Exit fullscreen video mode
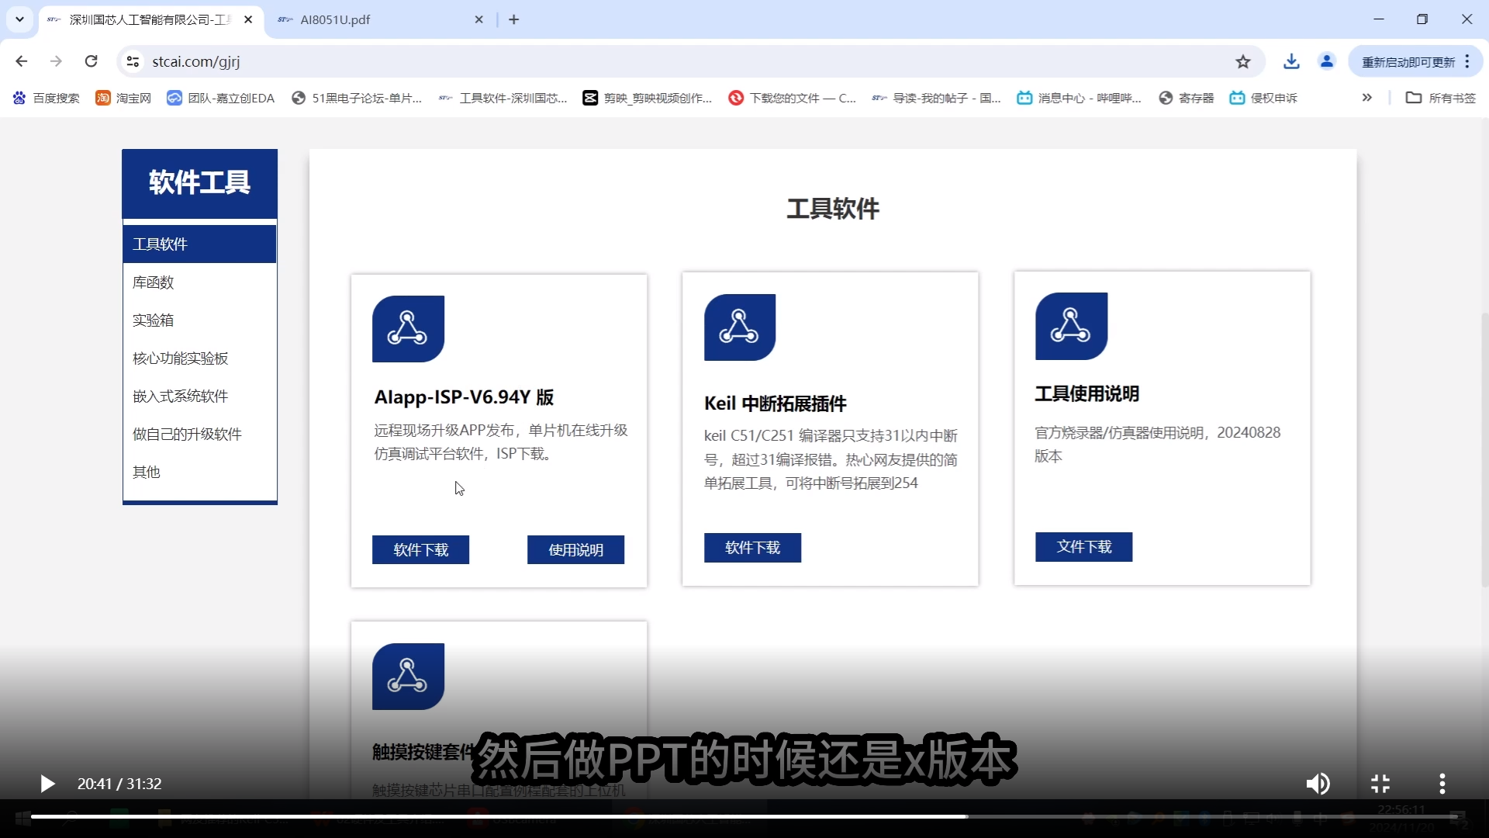 pyautogui.click(x=1380, y=784)
